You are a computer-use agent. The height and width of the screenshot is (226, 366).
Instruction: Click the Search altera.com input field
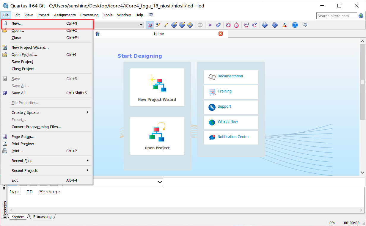(337, 16)
